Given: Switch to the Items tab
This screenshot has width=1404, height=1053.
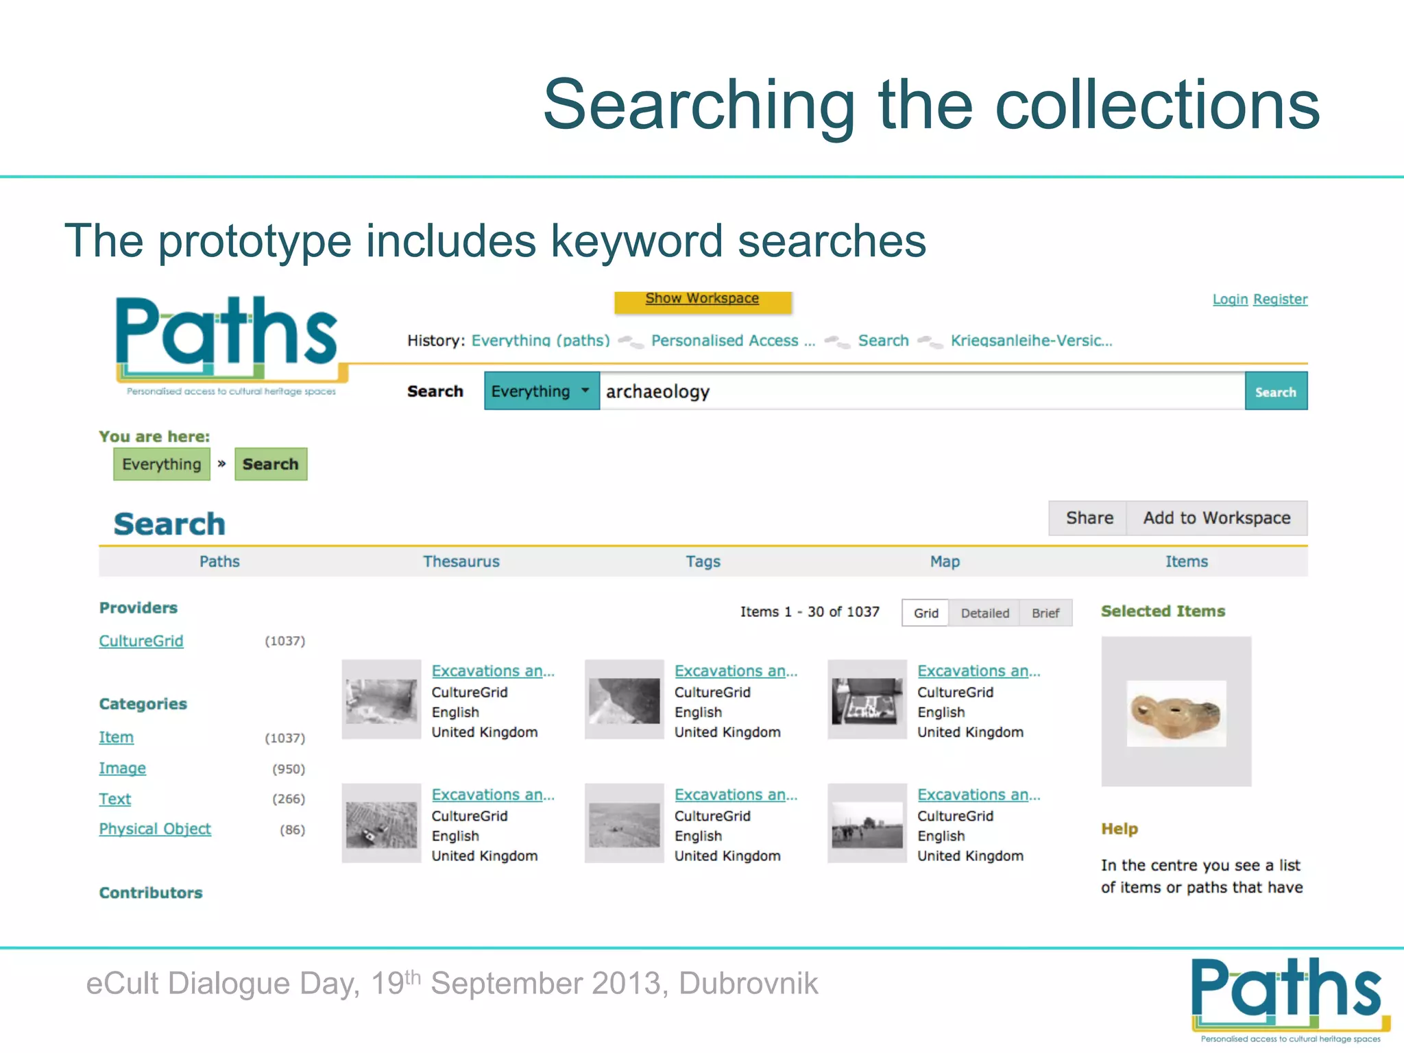Looking at the screenshot, I should [1187, 561].
